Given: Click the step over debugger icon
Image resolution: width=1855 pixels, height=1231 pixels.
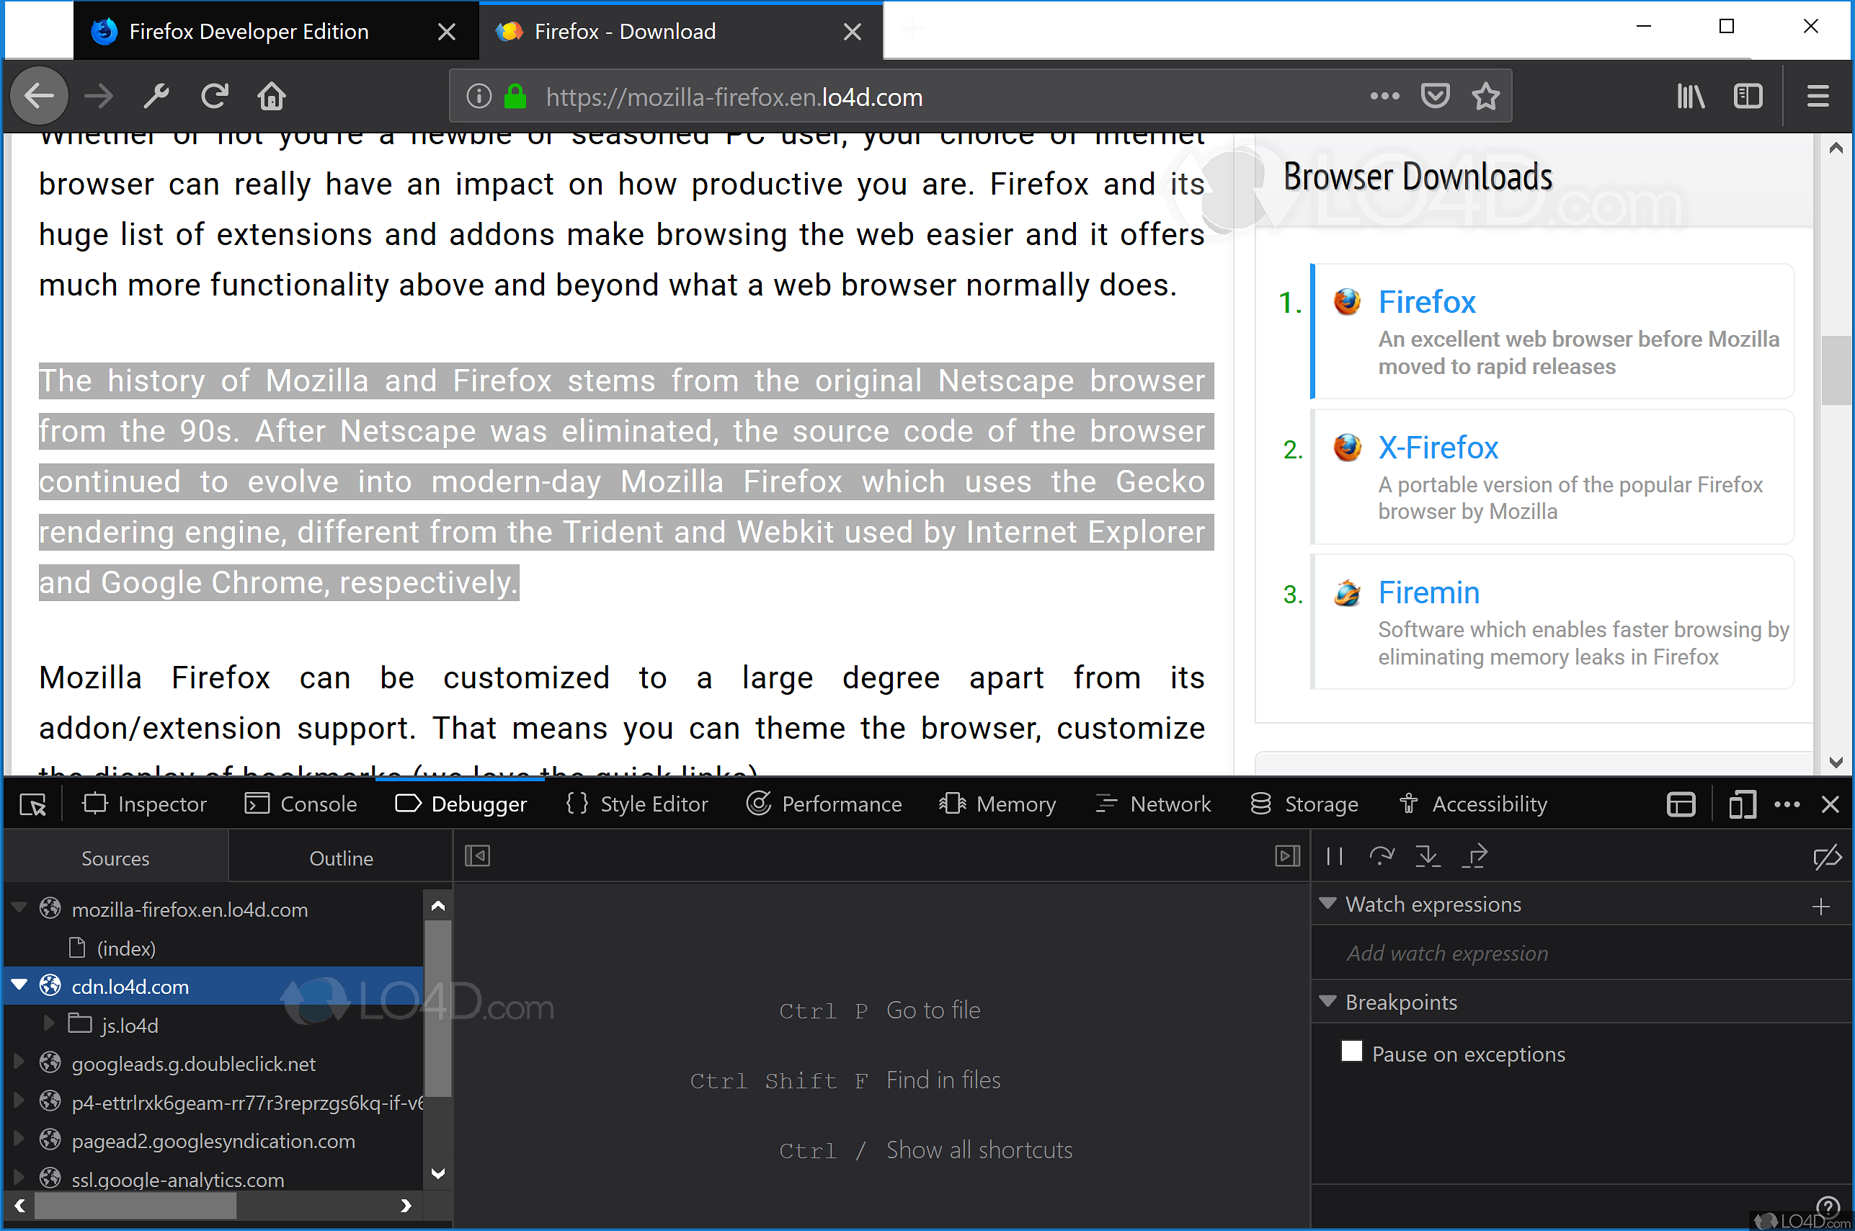Looking at the screenshot, I should pyautogui.click(x=1381, y=856).
